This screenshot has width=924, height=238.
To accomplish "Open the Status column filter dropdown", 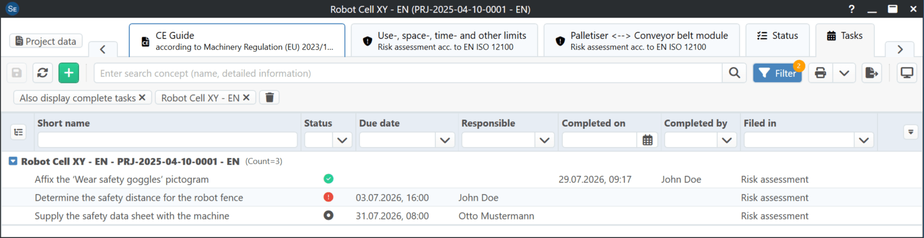I will [x=342, y=140].
